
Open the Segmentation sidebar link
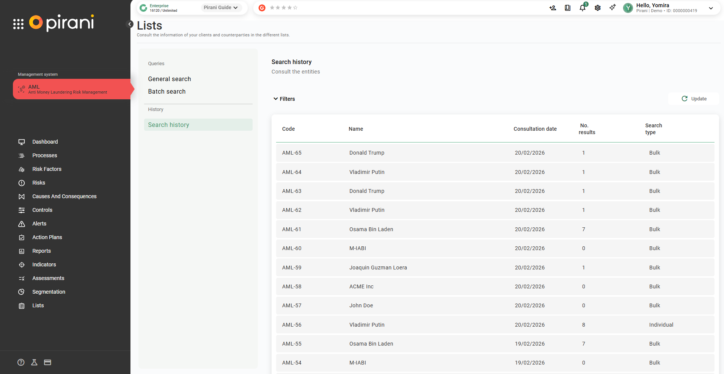(49, 292)
